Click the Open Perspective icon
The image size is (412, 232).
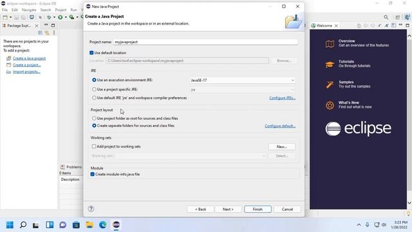398,17
